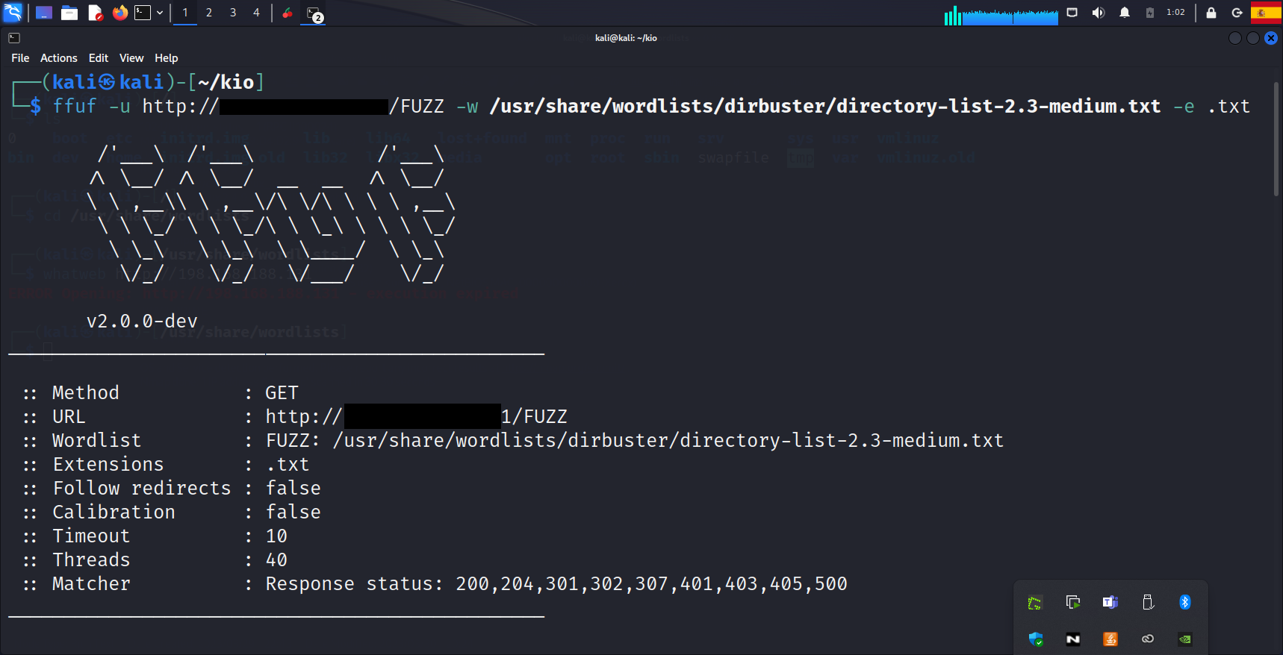Open the Kali applications menu
Viewport: 1283px width, 655px height.
[13, 13]
